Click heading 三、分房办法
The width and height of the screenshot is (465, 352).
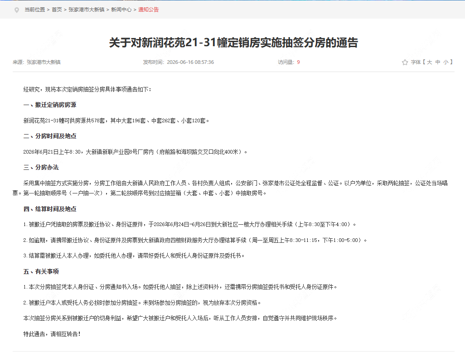(x=41, y=168)
